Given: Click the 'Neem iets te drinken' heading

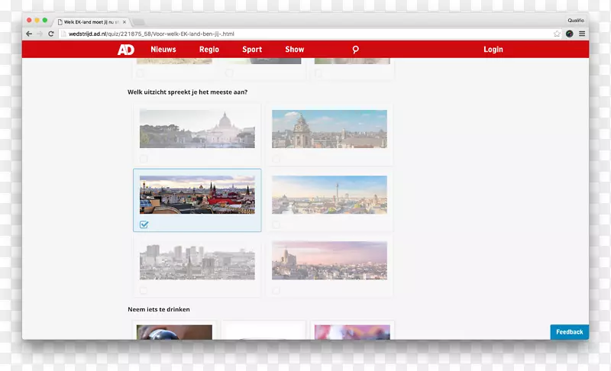Looking at the screenshot, I should pyautogui.click(x=159, y=309).
